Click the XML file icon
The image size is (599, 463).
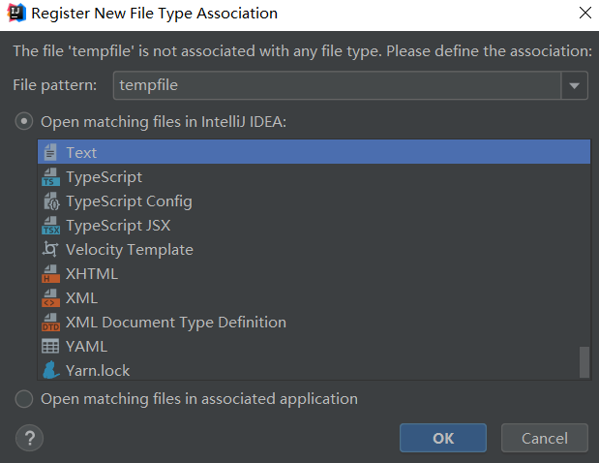tap(51, 297)
